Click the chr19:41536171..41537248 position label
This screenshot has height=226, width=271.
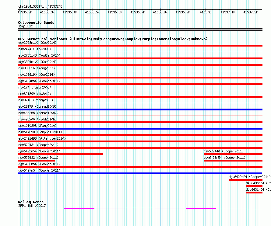pyautogui.click(x=40, y=6)
